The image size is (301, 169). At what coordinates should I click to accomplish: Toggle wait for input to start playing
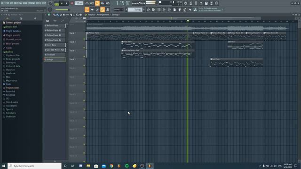click(x=92, y=3)
